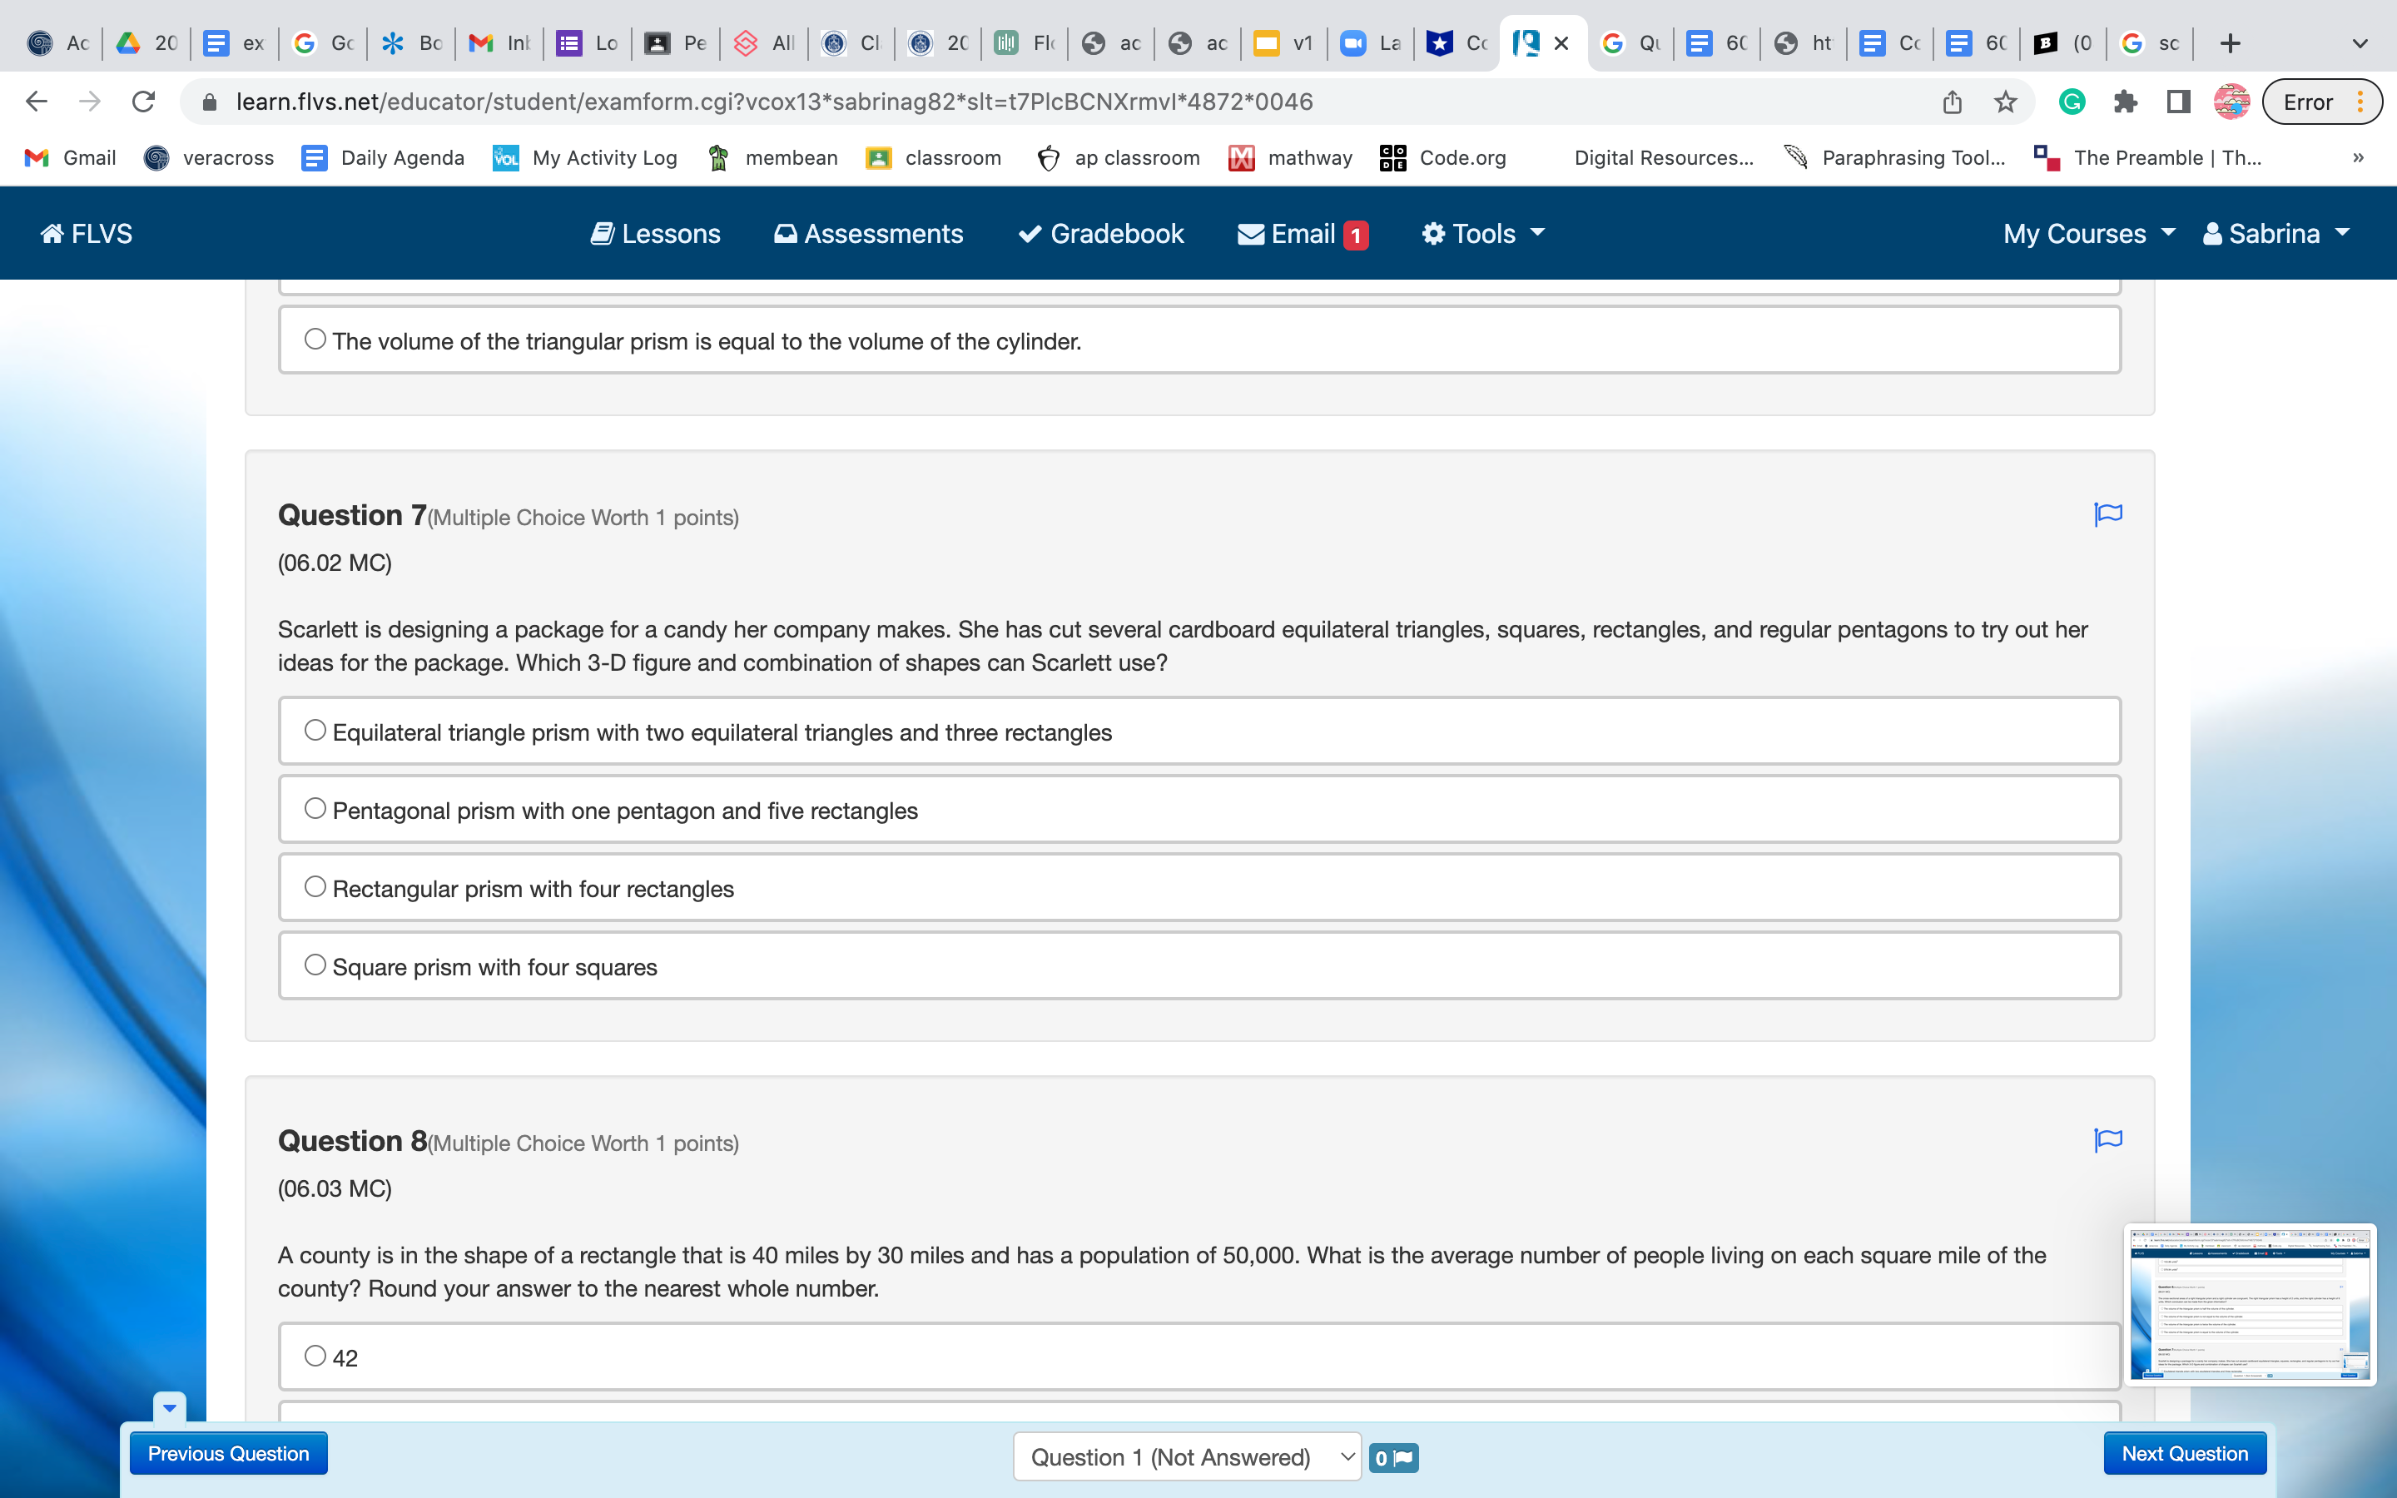Expand the My Courses dropdown

(2088, 234)
